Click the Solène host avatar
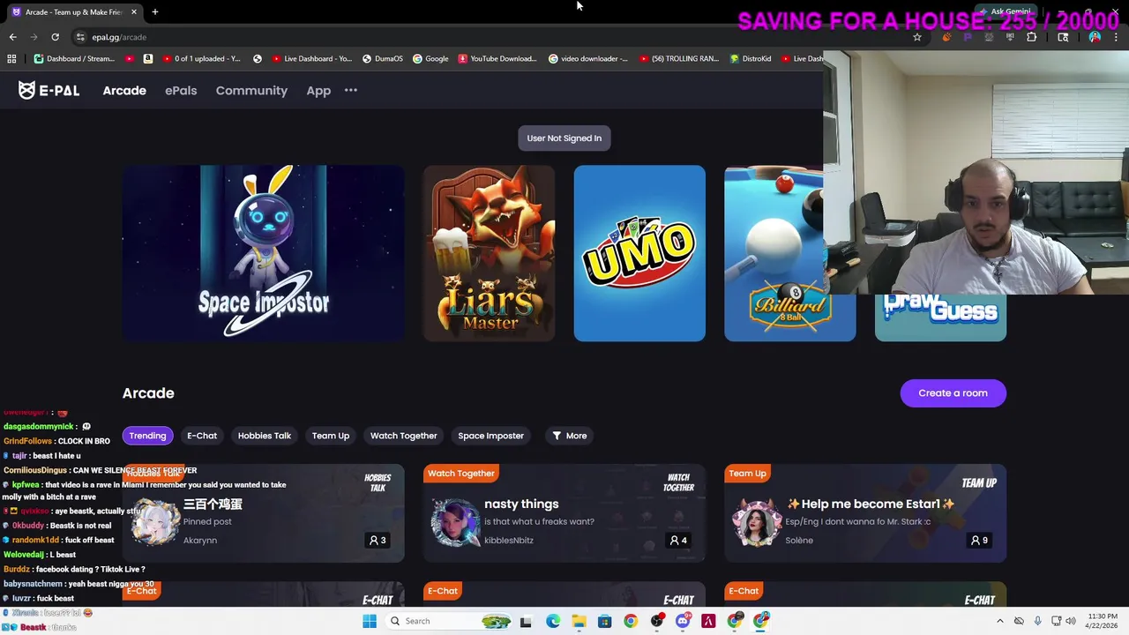Screen dimensions: 1129x635 (756, 522)
